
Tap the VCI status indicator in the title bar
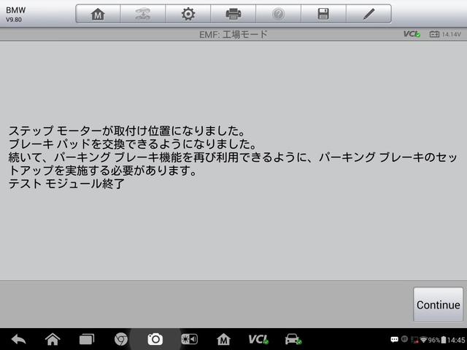coord(412,34)
